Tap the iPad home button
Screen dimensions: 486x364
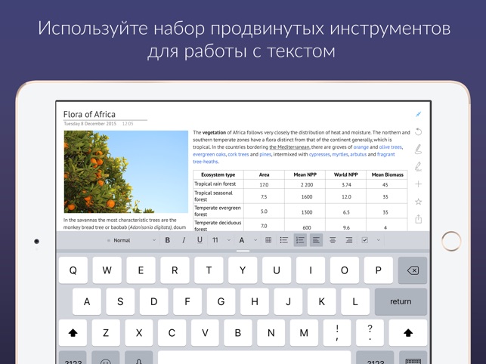451,241
